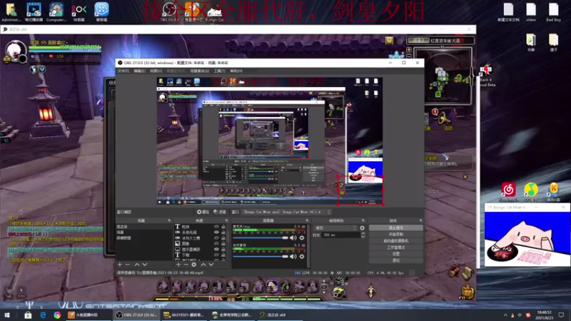Pop out the Sources (来源) dock panel
Image resolution: width=571 pixels, height=321 pixels.
click(x=226, y=220)
